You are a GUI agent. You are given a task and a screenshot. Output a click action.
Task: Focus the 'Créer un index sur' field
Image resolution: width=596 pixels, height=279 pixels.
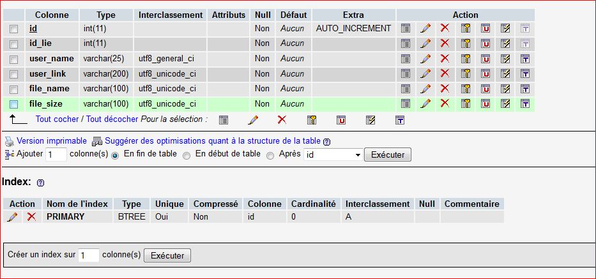[x=89, y=255]
